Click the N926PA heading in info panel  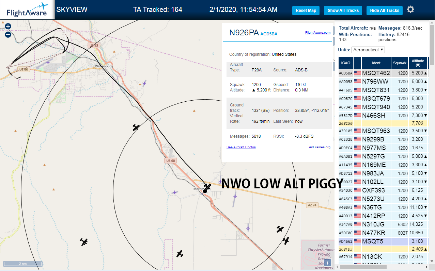click(244, 33)
